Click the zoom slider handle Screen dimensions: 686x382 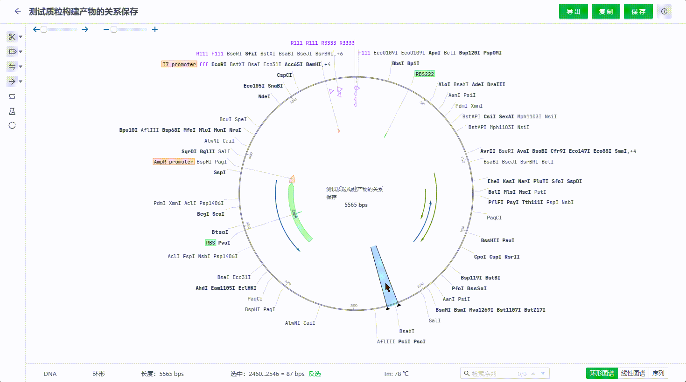114,29
